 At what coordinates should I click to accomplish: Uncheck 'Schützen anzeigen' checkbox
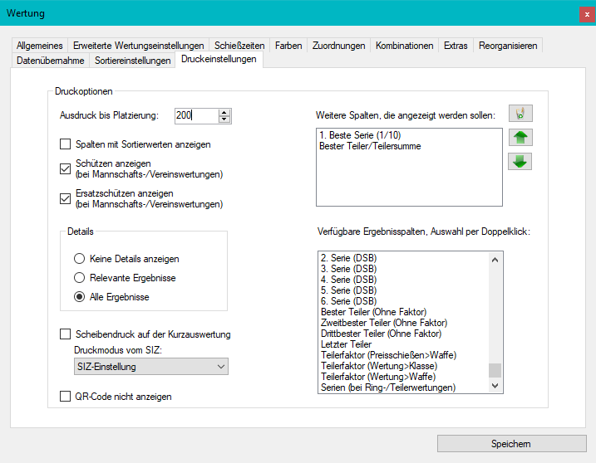pos(66,169)
